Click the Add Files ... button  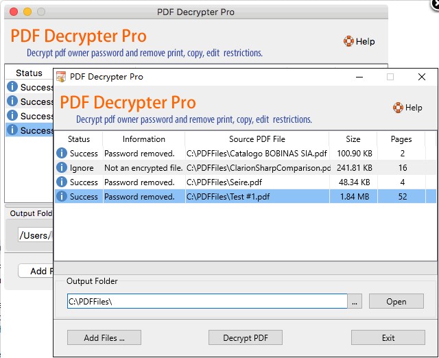(104, 337)
